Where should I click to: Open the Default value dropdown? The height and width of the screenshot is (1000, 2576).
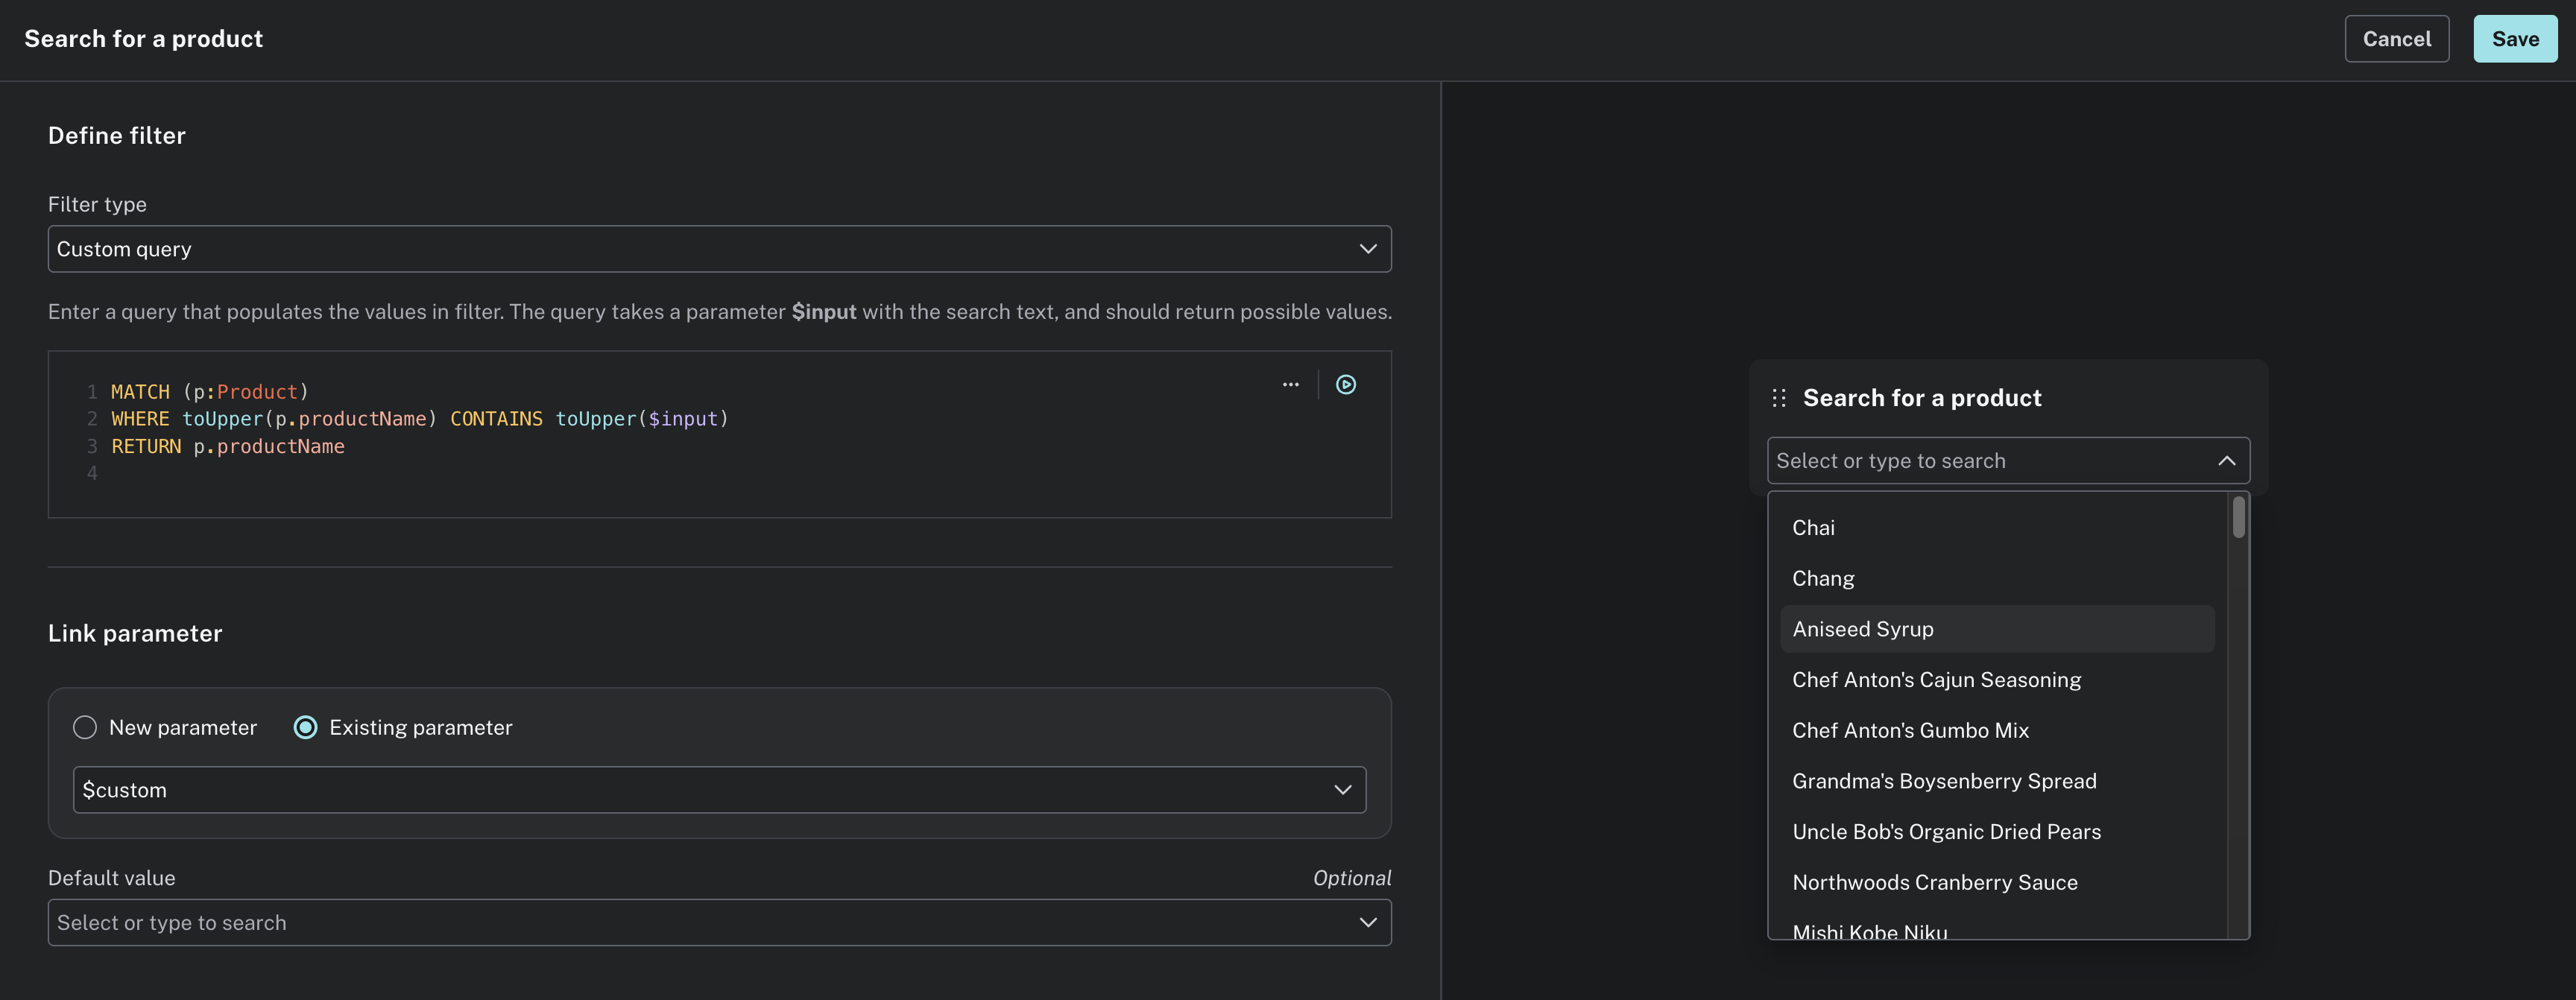point(719,922)
